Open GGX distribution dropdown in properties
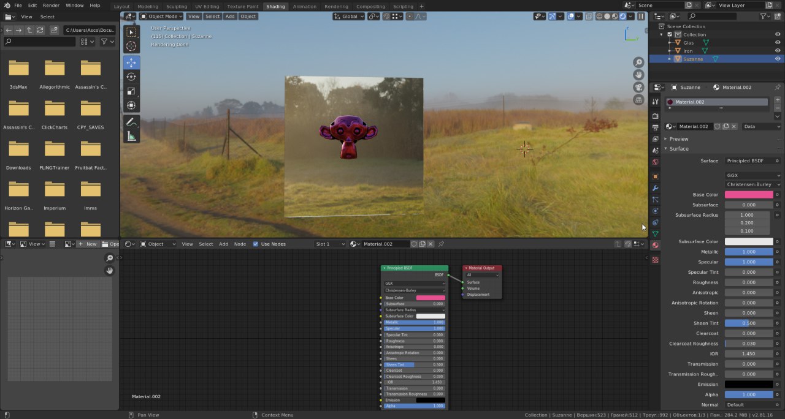The image size is (785, 419). (753, 175)
